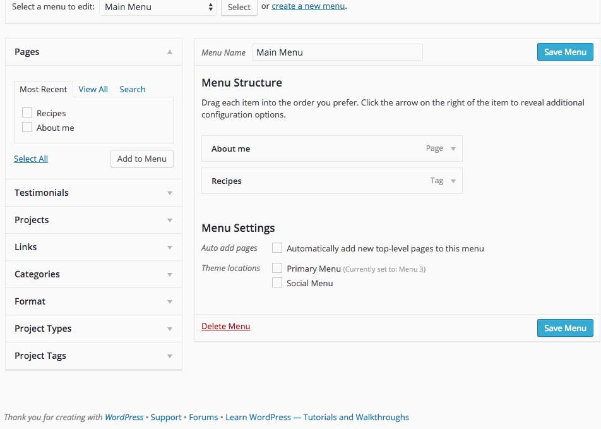The height and width of the screenshot is (429, 601).
Task: Check the About me page checkbox
Action: tap(27, 128)
